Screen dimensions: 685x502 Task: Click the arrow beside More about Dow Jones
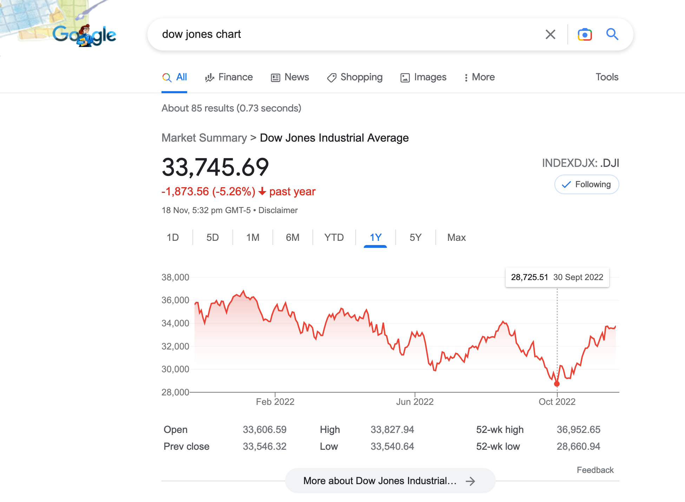(x=470, y=481)
